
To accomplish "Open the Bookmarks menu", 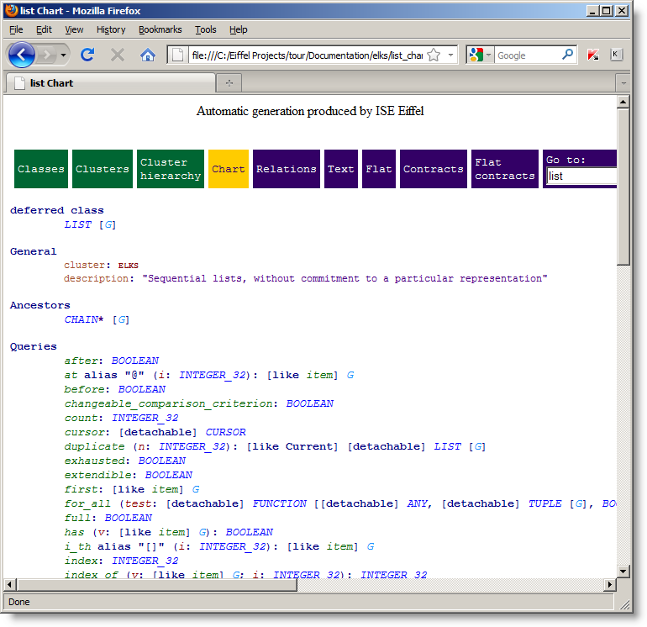I will point(160,29).
